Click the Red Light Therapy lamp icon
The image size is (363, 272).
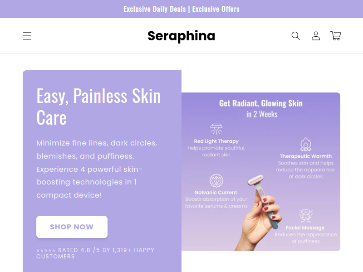pos(216,129)
